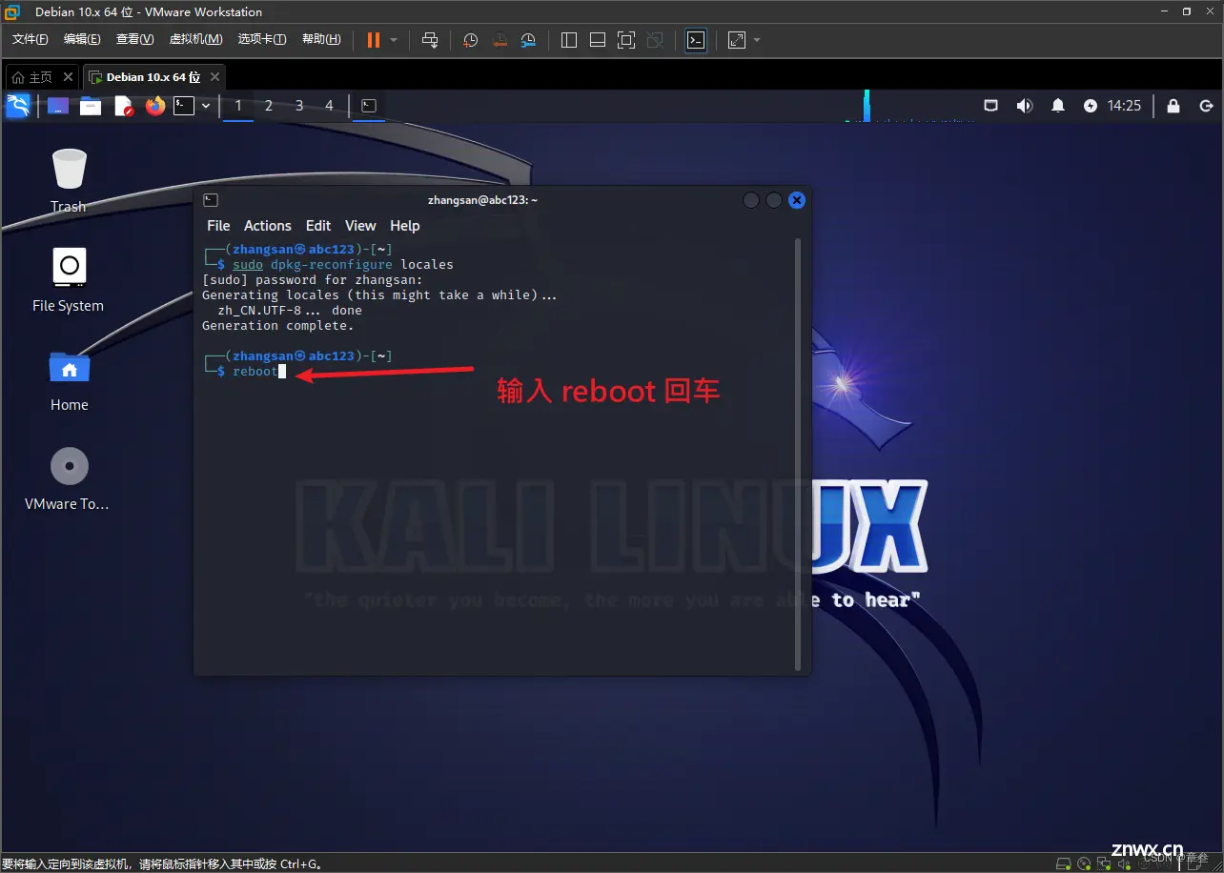Viewport: 1224px width, 873px height.
Task: Open the 帮助(H) menu
Action: tap(321, 39)
